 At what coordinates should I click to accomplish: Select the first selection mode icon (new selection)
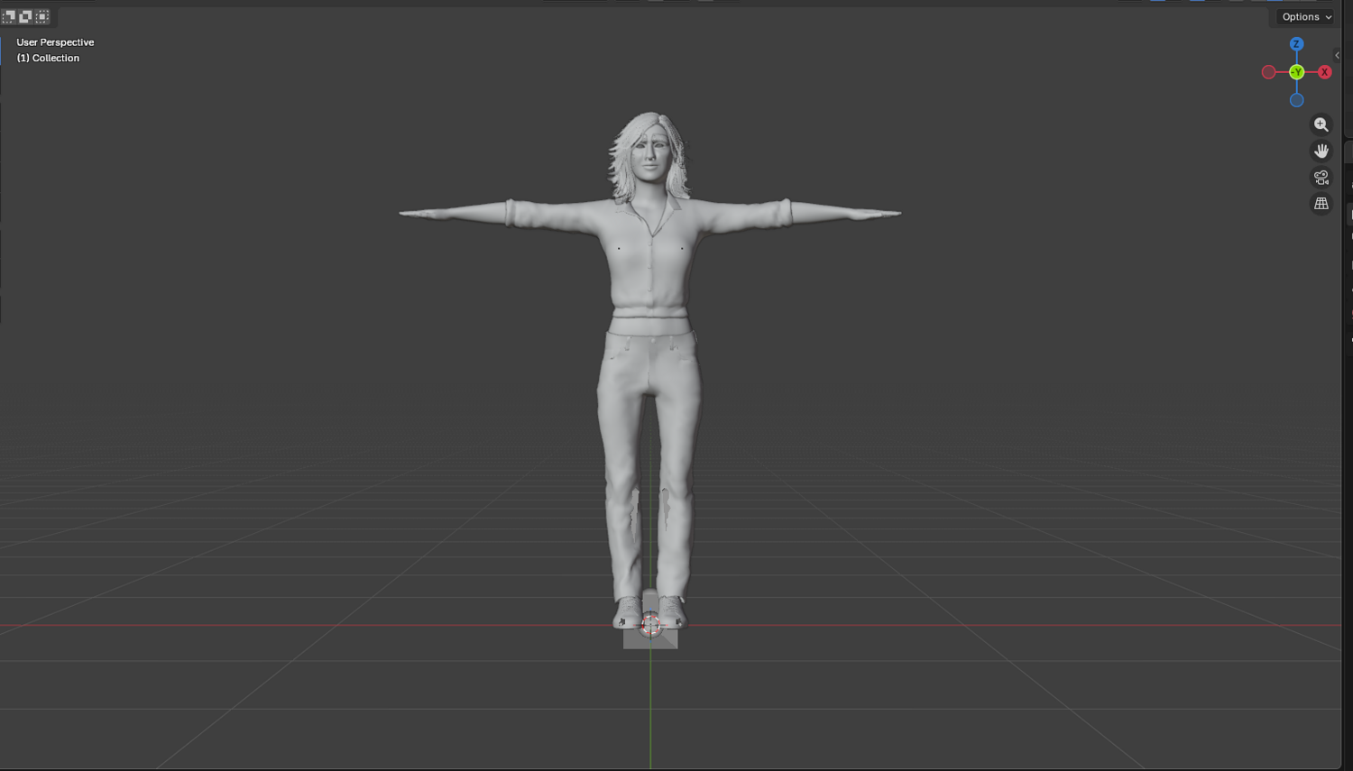9,16
